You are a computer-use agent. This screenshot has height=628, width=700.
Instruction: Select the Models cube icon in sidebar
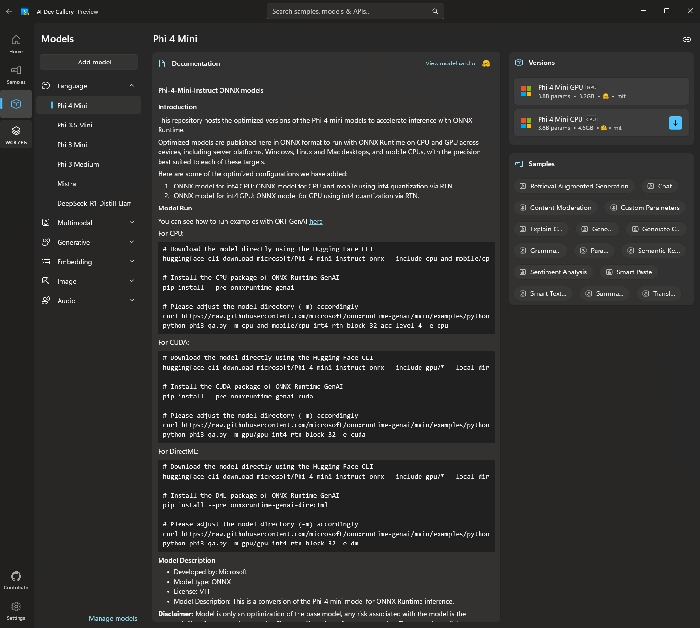point(16,104)
